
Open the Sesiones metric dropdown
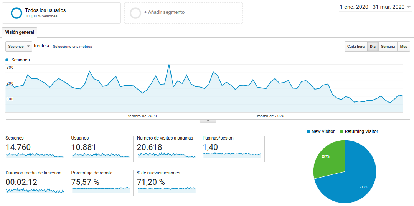19,46
